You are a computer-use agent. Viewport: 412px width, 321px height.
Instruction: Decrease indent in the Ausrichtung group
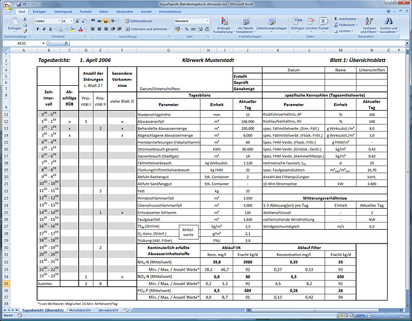coord(113,29)
